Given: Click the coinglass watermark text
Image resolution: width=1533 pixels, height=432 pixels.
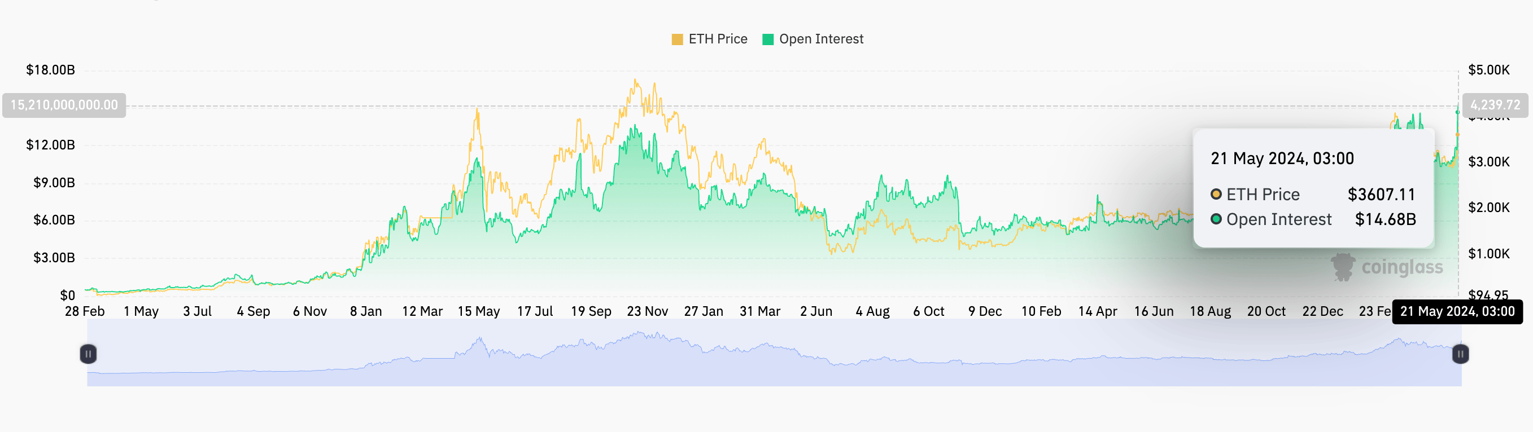Looking at the screenshot, I should (1402, 267).
